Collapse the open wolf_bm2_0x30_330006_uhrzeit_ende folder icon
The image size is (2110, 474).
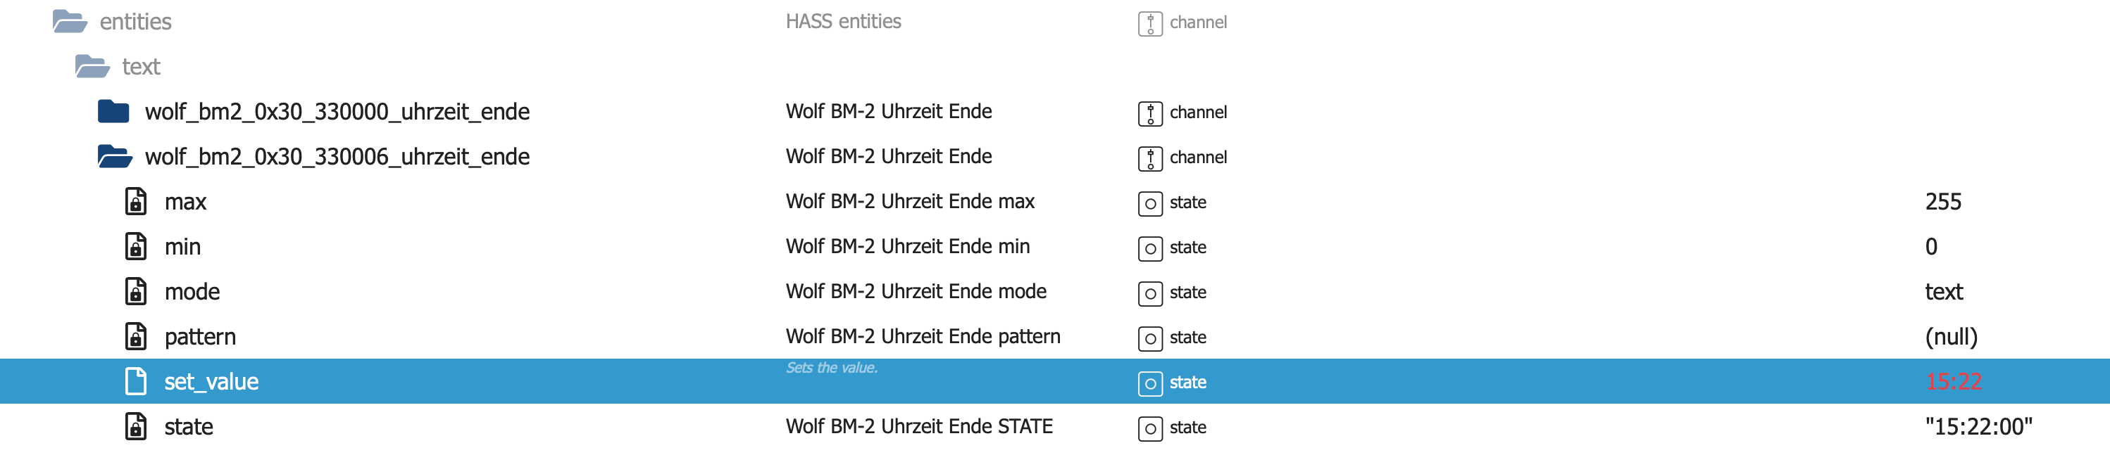[114, 156]
